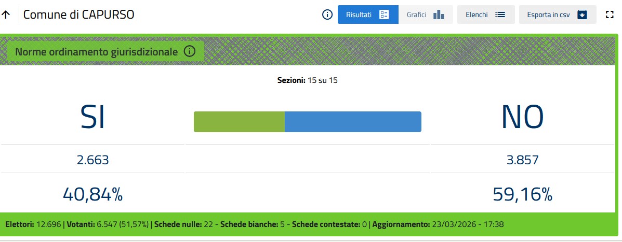Click the blue NO portion of the bar
Screen dimensions: 622x242
(x=353, y=122)
